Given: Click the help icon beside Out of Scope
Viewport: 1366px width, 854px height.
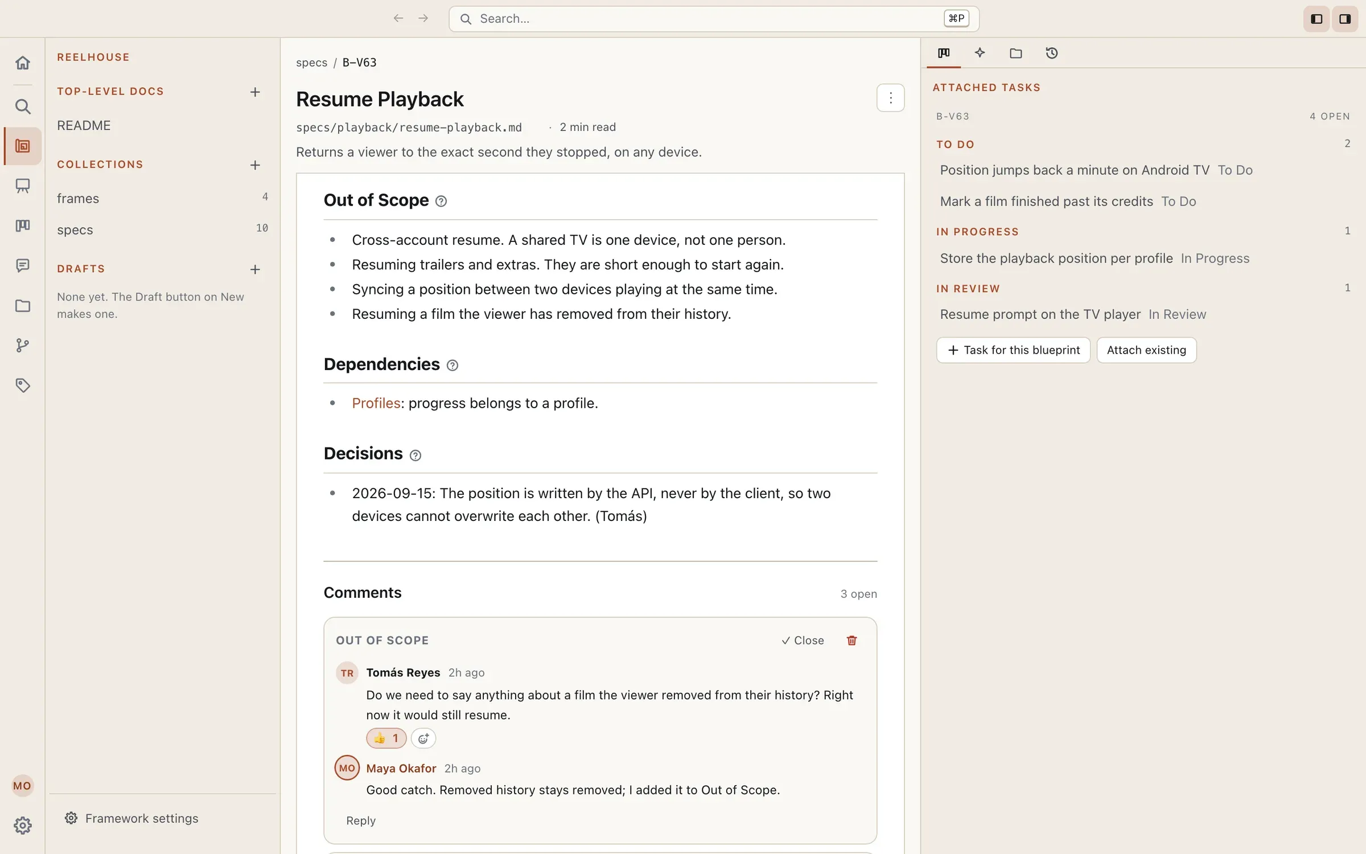Looking at the screenshot, I should point(441,201).
